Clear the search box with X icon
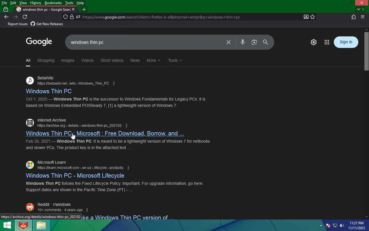The width and height of the screenshot is (369, 231). [x=229, y=42]
